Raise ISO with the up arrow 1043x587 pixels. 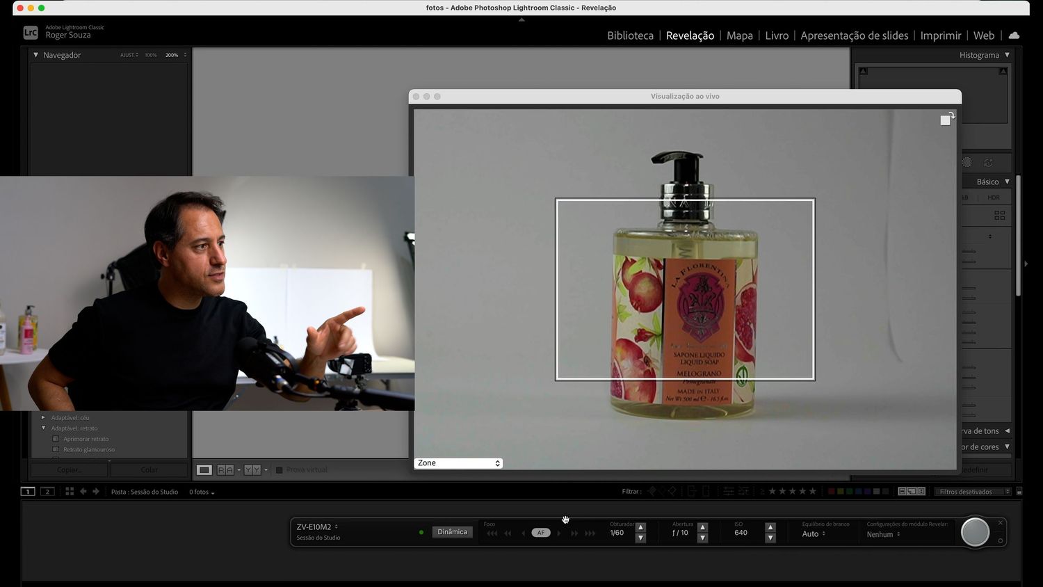[x=770, y=527]
